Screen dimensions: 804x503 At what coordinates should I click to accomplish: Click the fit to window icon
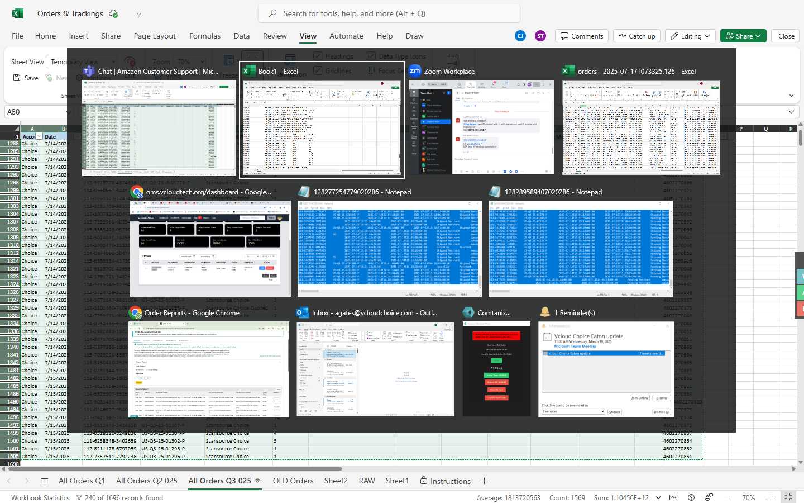788,497
